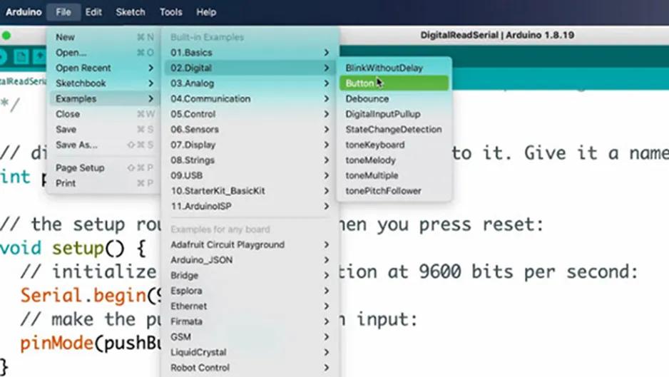Open the Debounce example sketch
This screenshot has width=669, height=377.
[x=394, y=98]
